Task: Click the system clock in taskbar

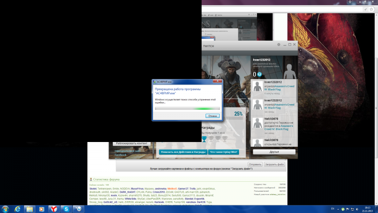Action: [x=368, y=209]
